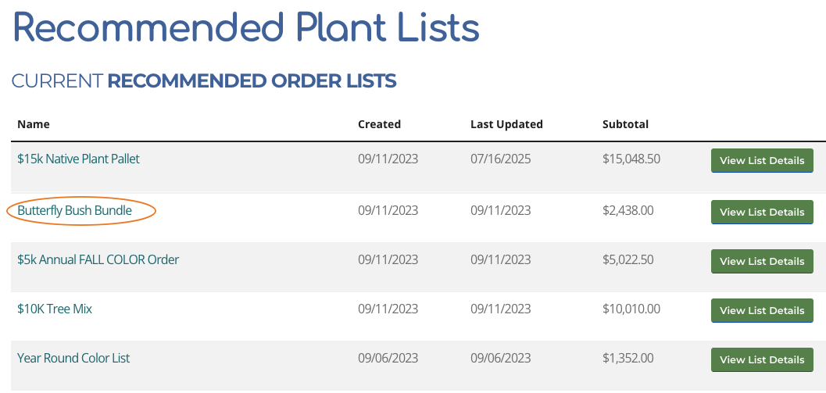The width and height of the screenshot is (826, 393).
Task: Click the Created column header
Action: [379, 124]
